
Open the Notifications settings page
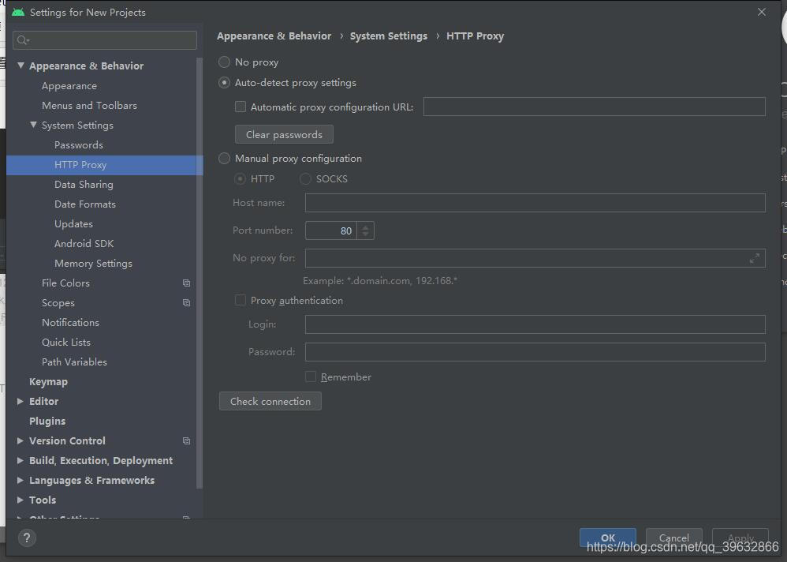tap(70, 322)
